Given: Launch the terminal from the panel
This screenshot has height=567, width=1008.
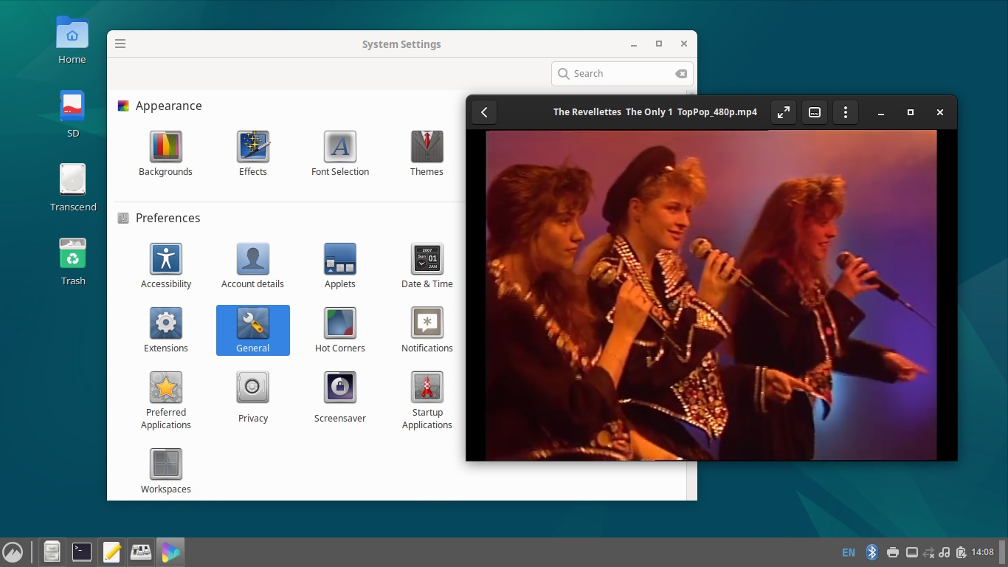Looking at the screenshot, I should coord(82,552).
